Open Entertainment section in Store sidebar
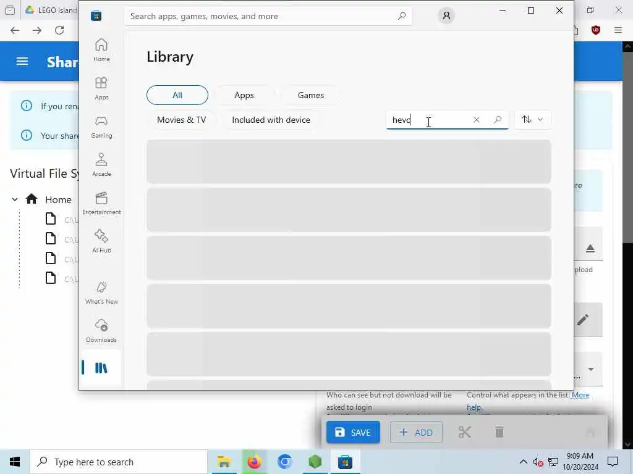Image resolution: width=633 pixels, height=474 pixels. [101, 203]
